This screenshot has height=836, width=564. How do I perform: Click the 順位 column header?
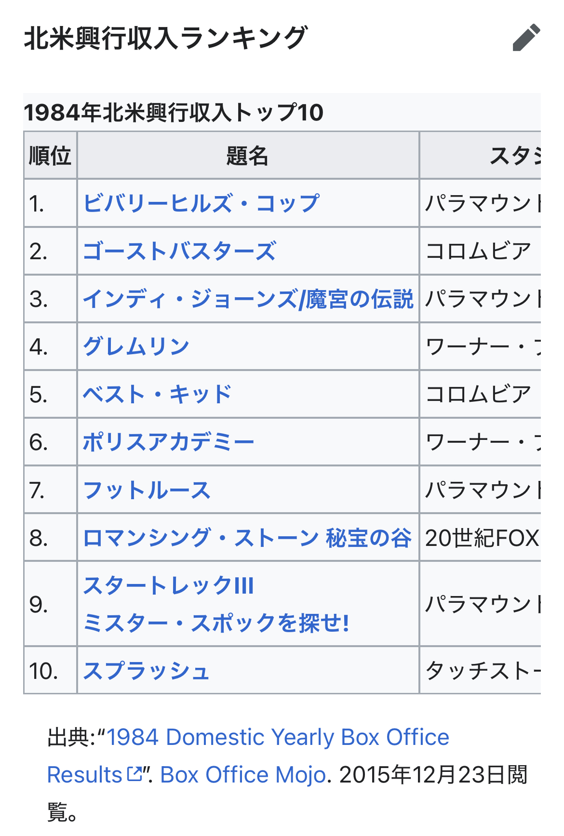[50, 155]
